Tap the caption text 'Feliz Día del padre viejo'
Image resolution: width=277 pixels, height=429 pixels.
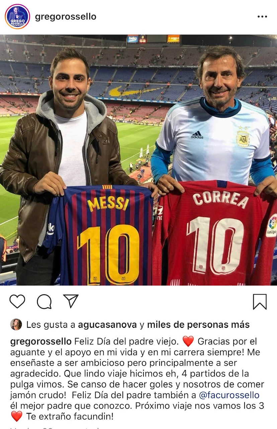pos(126,342)
